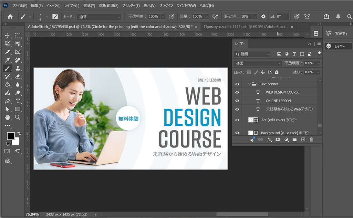
Task: Switch to Прямоугольник 1111.psb tab
Action: (246, 27)
